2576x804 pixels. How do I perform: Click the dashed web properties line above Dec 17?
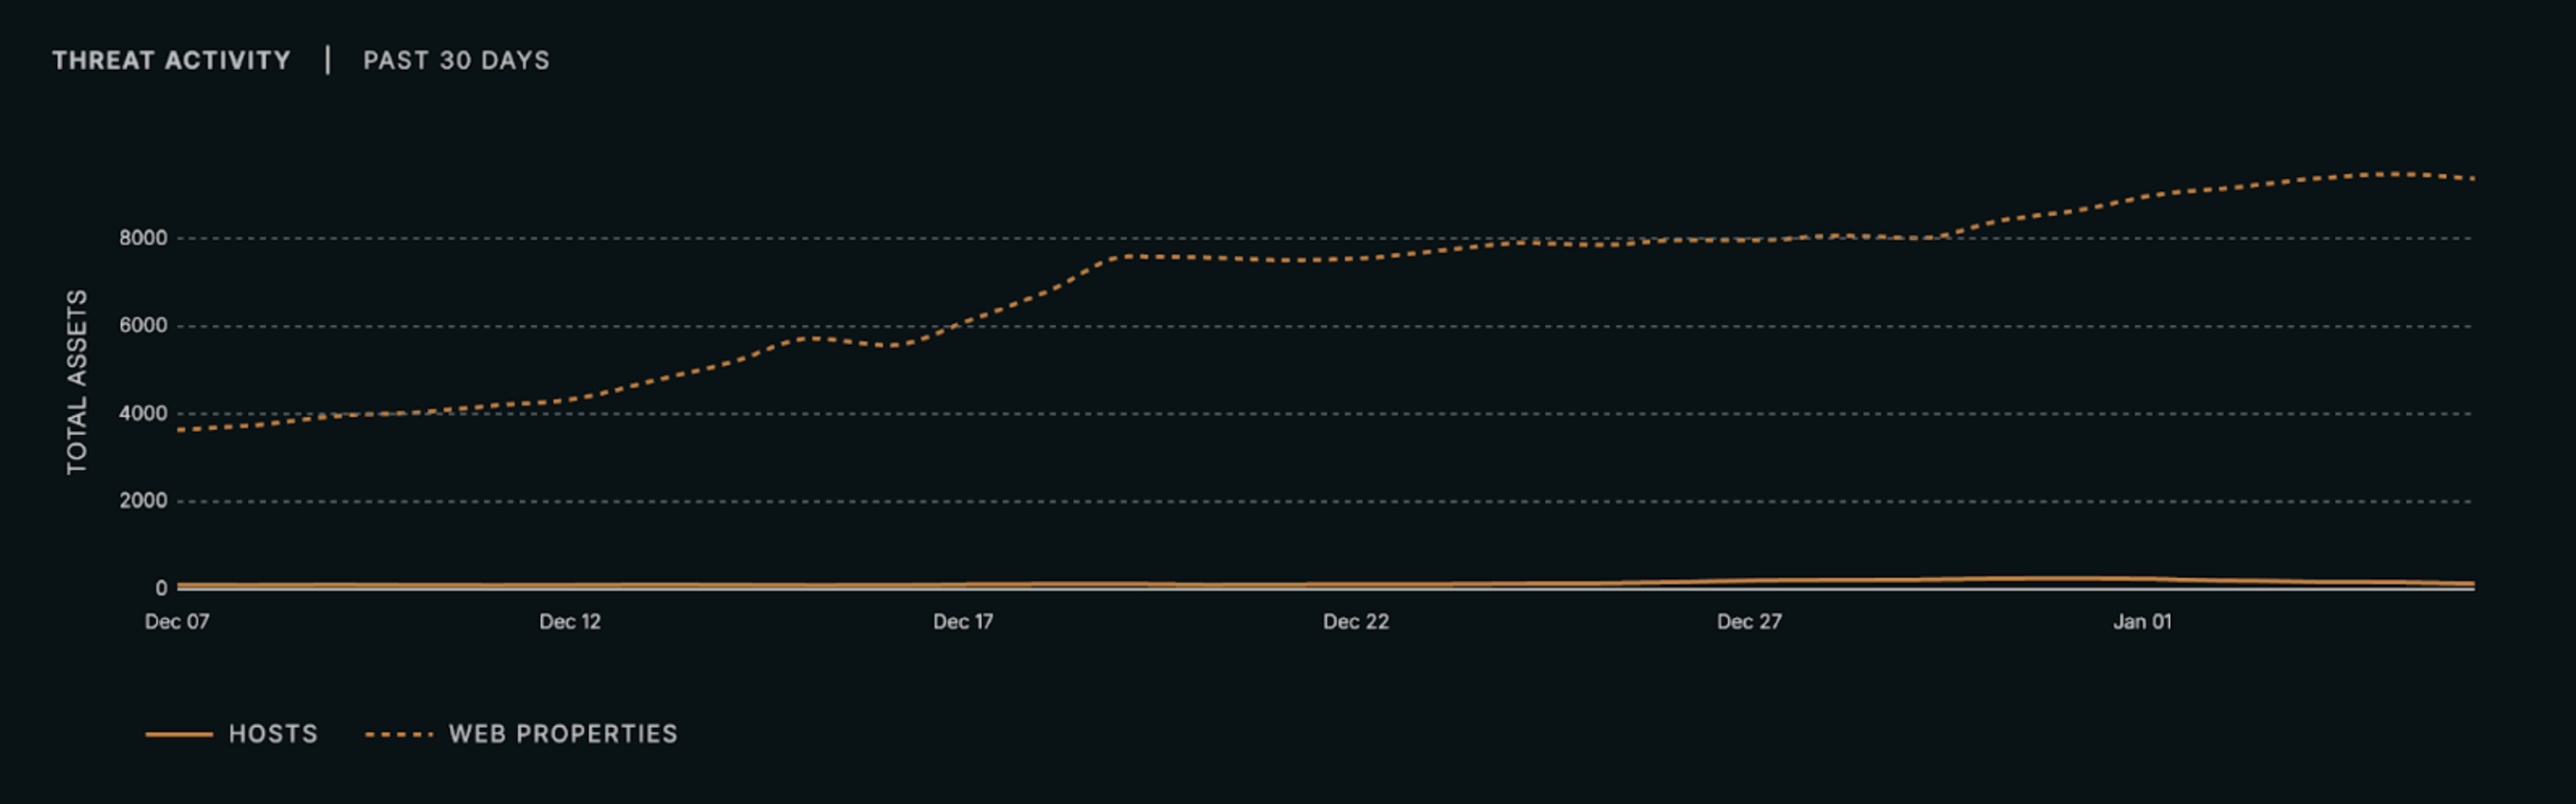(x=963, y=323)
